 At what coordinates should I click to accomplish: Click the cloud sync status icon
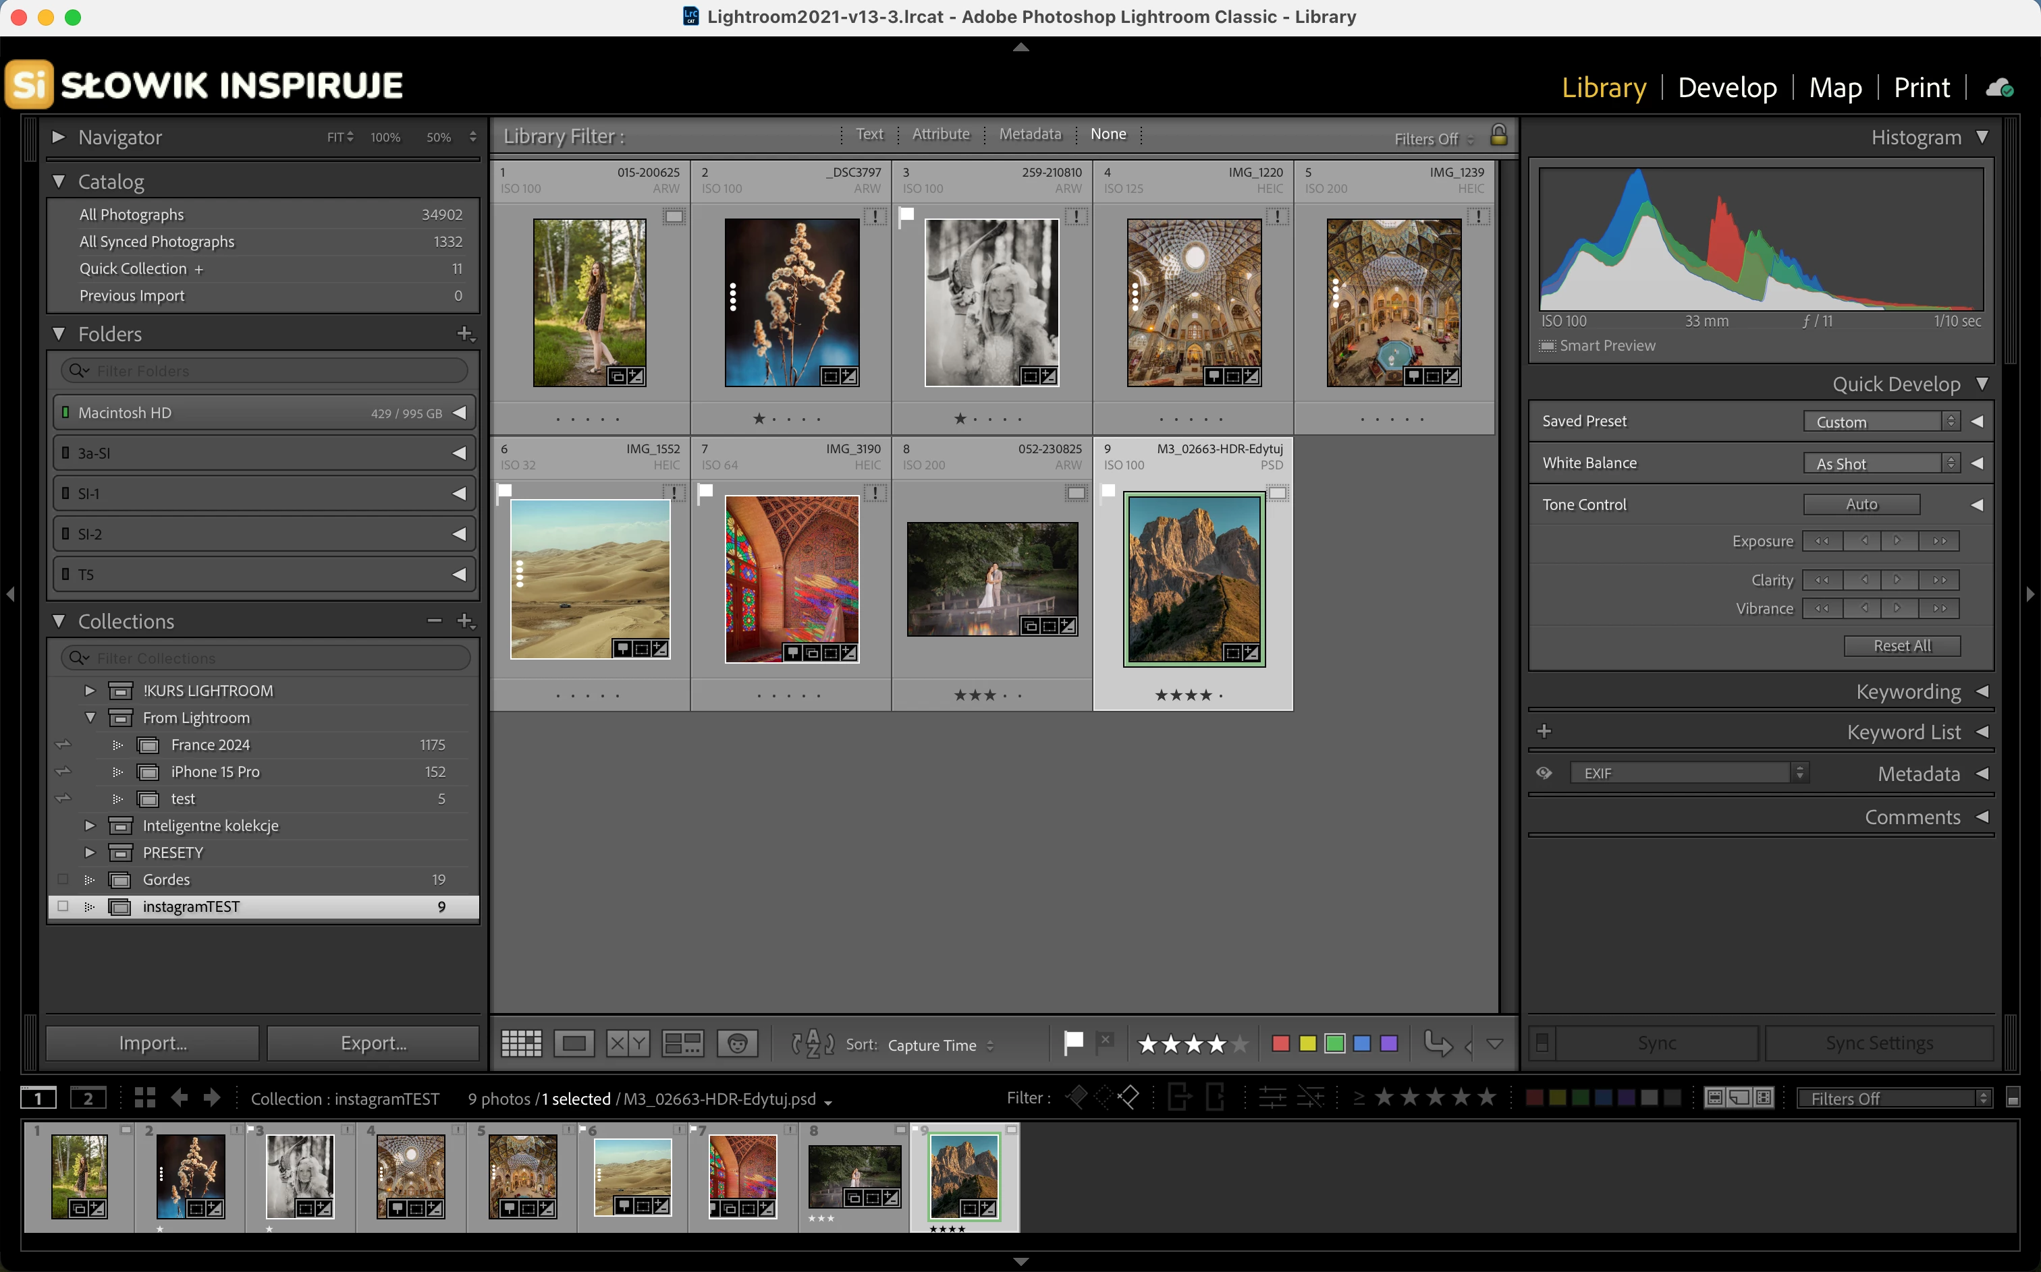(2000, 88)
